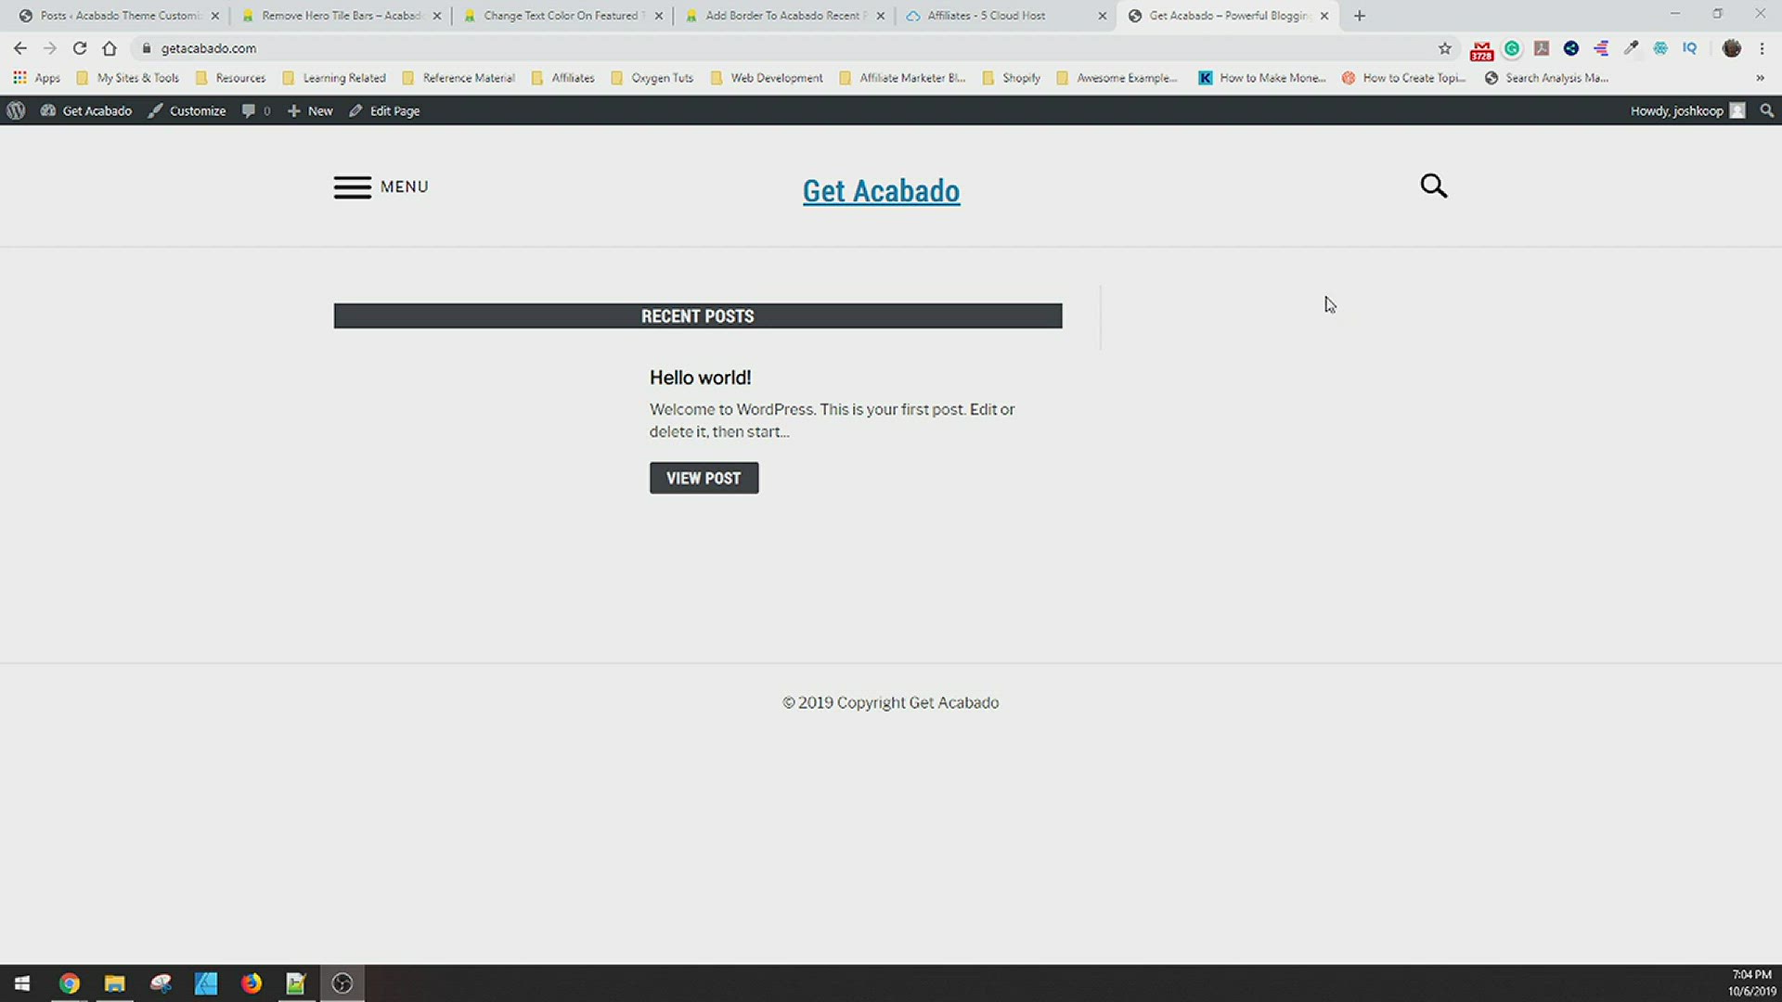Click the browser forward arrow
The image size is (1782, 1002).
tap(50, 48)
